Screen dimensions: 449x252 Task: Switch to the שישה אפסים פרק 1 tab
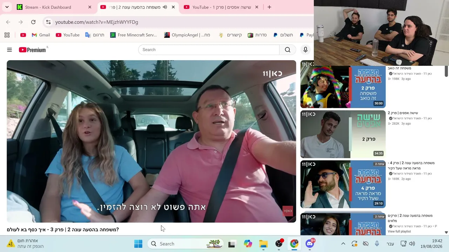pyautogui.click(x=221, y=7)
